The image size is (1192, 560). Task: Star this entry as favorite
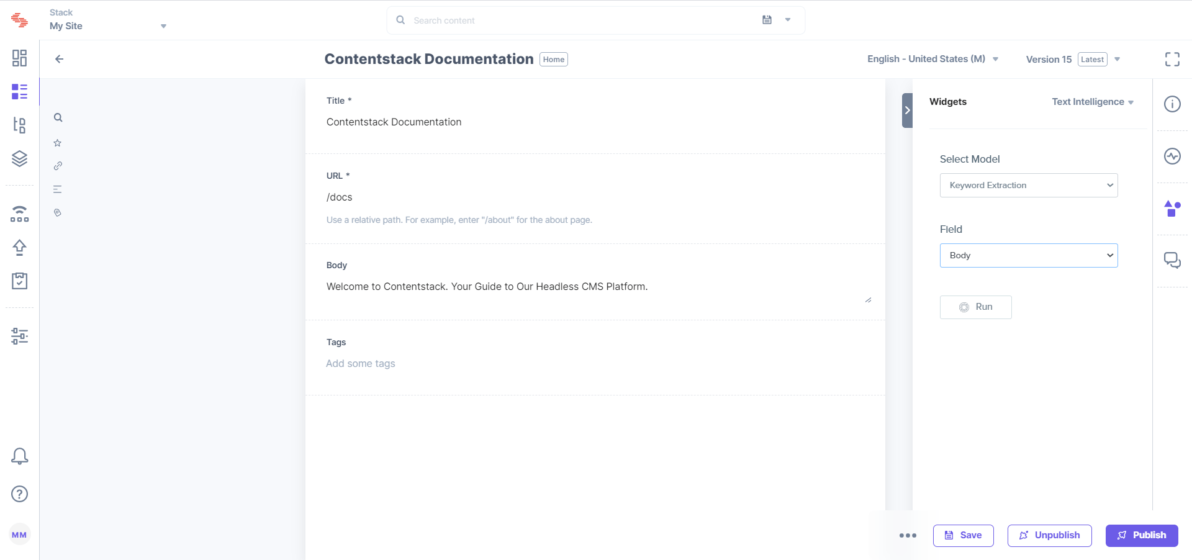pos(57,142)
